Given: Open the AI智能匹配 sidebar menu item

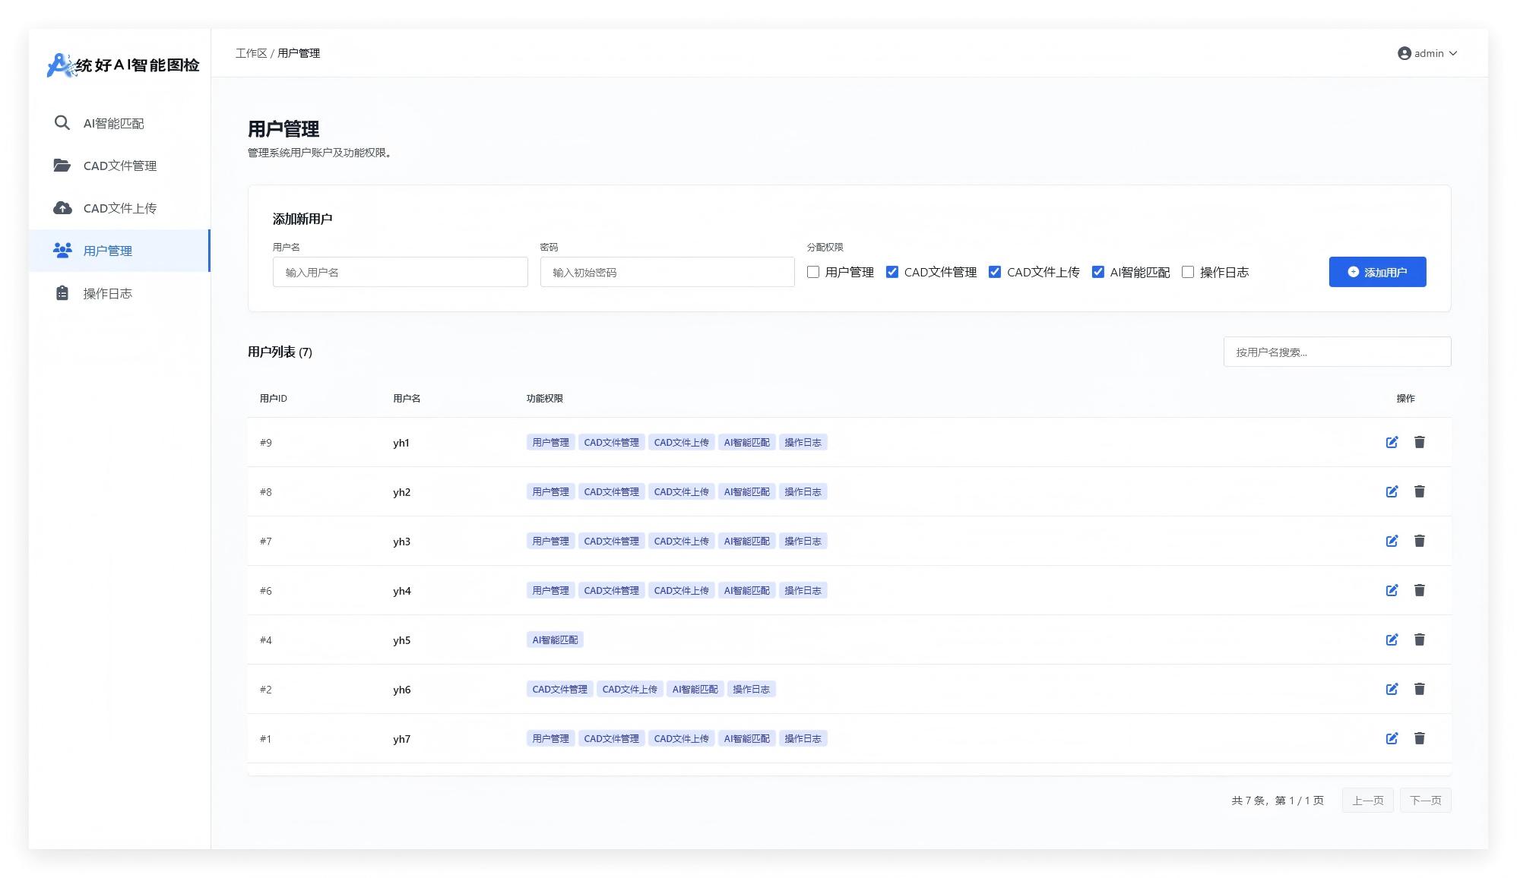Looking at the screenshot, I should (119, 123).
